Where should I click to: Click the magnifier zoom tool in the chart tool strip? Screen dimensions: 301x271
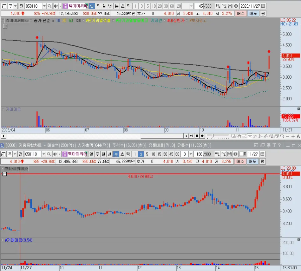click(282, 136)
